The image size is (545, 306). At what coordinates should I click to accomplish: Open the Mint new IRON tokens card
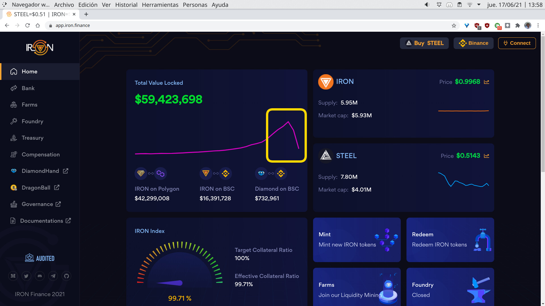tap(357, 240)
